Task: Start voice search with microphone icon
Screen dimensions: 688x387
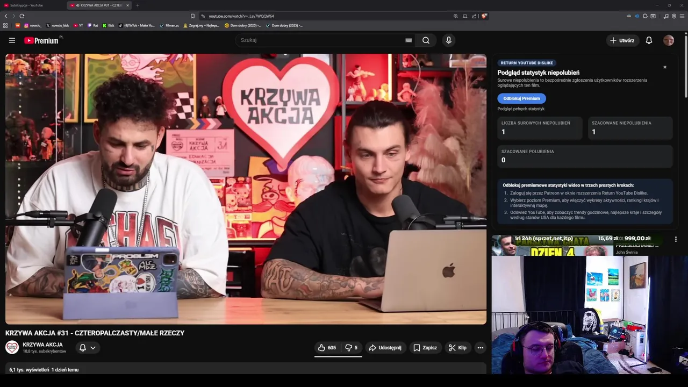Action: (x=449, y=40)
